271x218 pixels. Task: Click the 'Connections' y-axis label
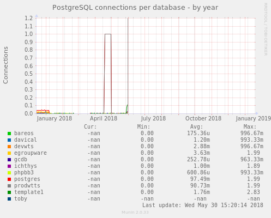click(6, 65)
